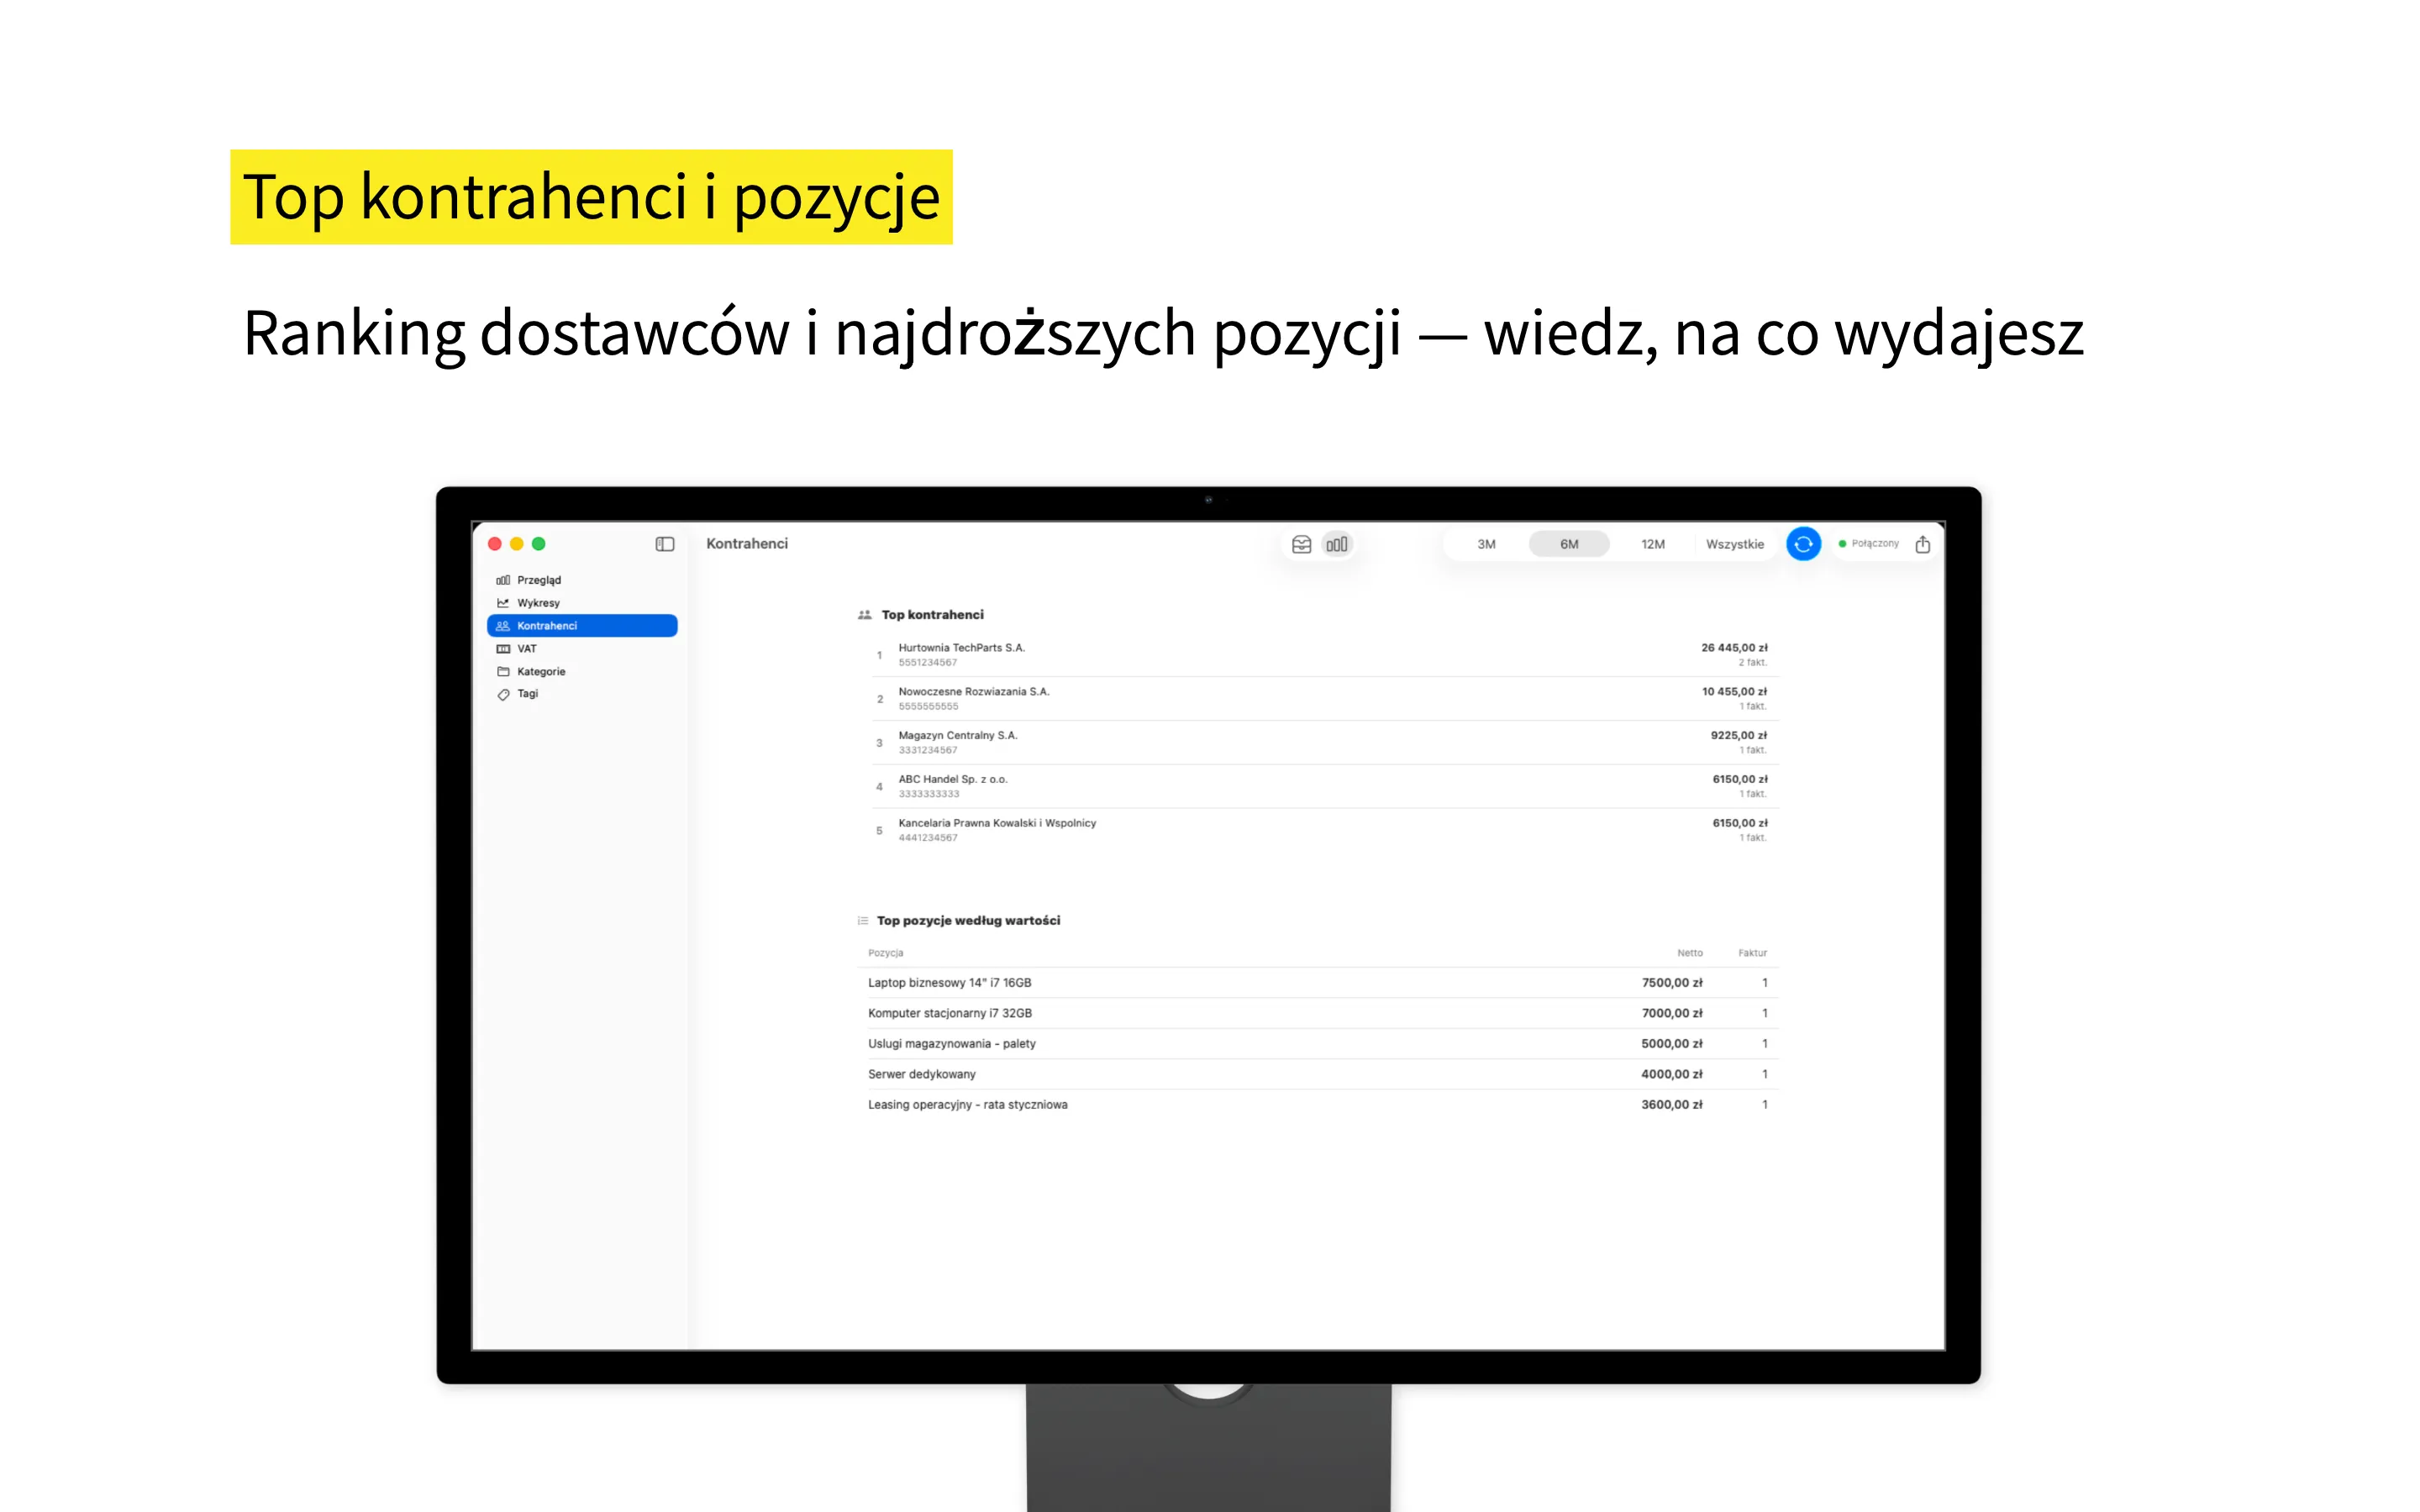Viewport: 2420px width, 1512px height.
Task: Switch to the Wykresy charts view
Action: pos(537,602)
